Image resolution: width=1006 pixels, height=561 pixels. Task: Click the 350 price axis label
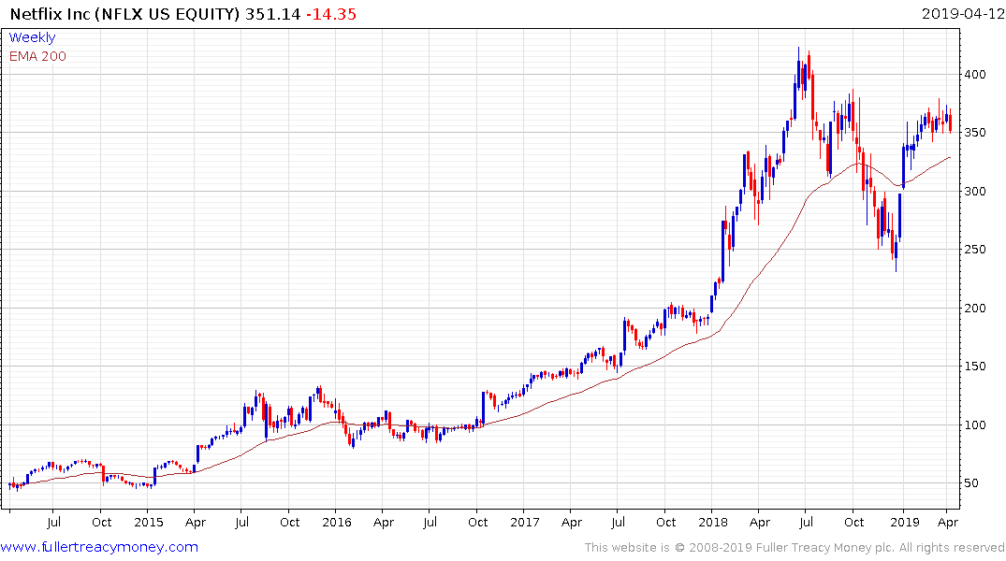point(975,133)
